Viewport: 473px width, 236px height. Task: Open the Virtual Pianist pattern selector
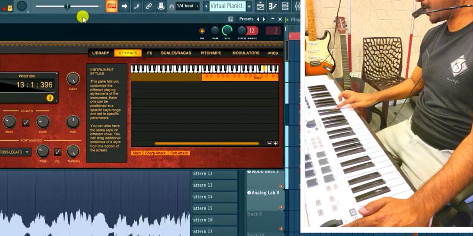tap(226, 6)
